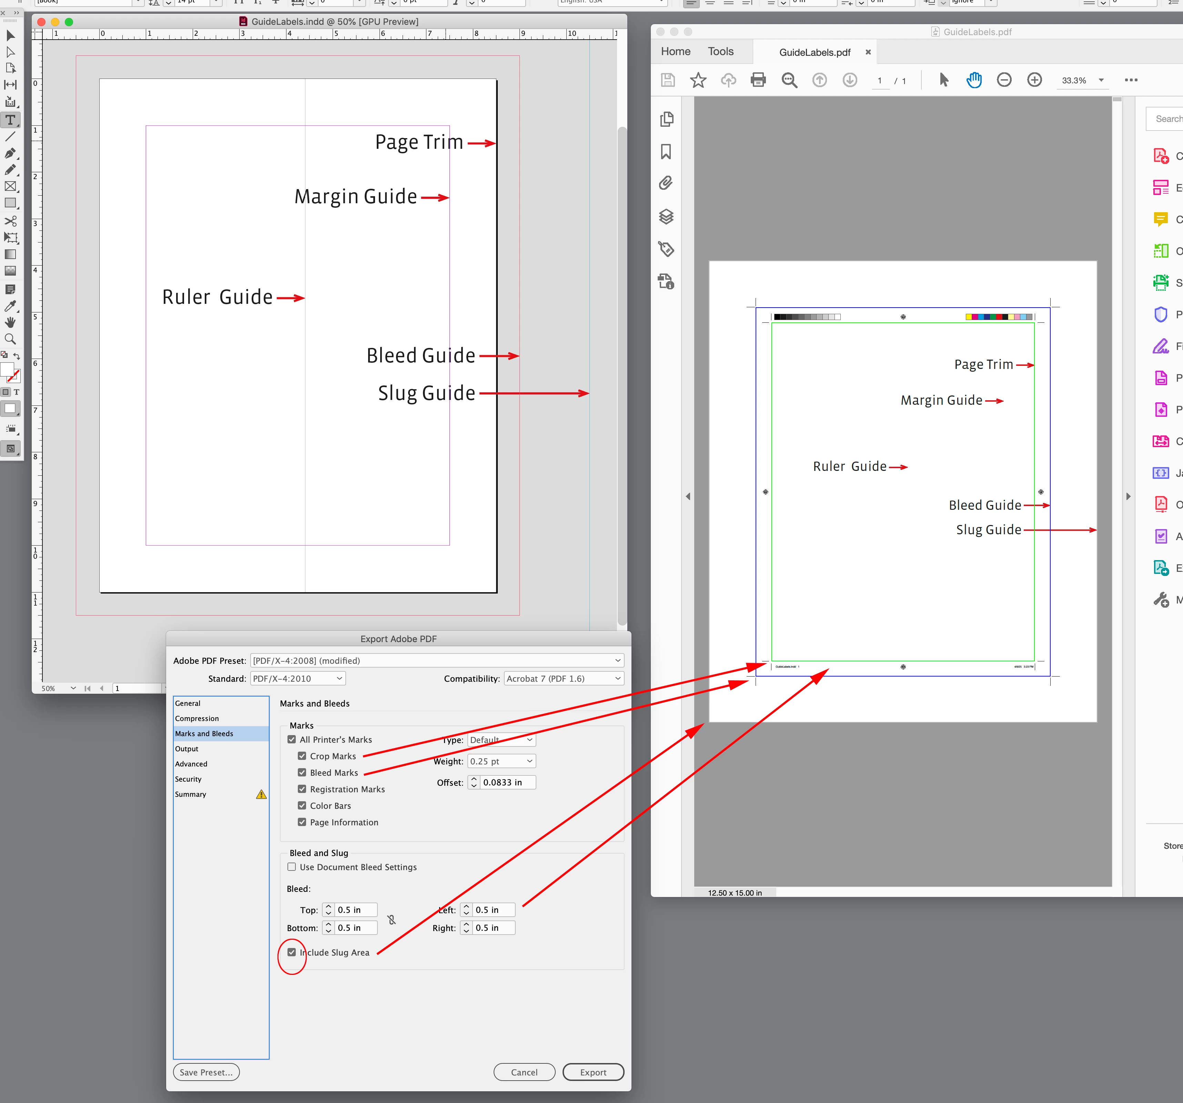1183x1103 pixels.
Task: Toggle the Crop Marks checkbox
Action: click(302, 756)
